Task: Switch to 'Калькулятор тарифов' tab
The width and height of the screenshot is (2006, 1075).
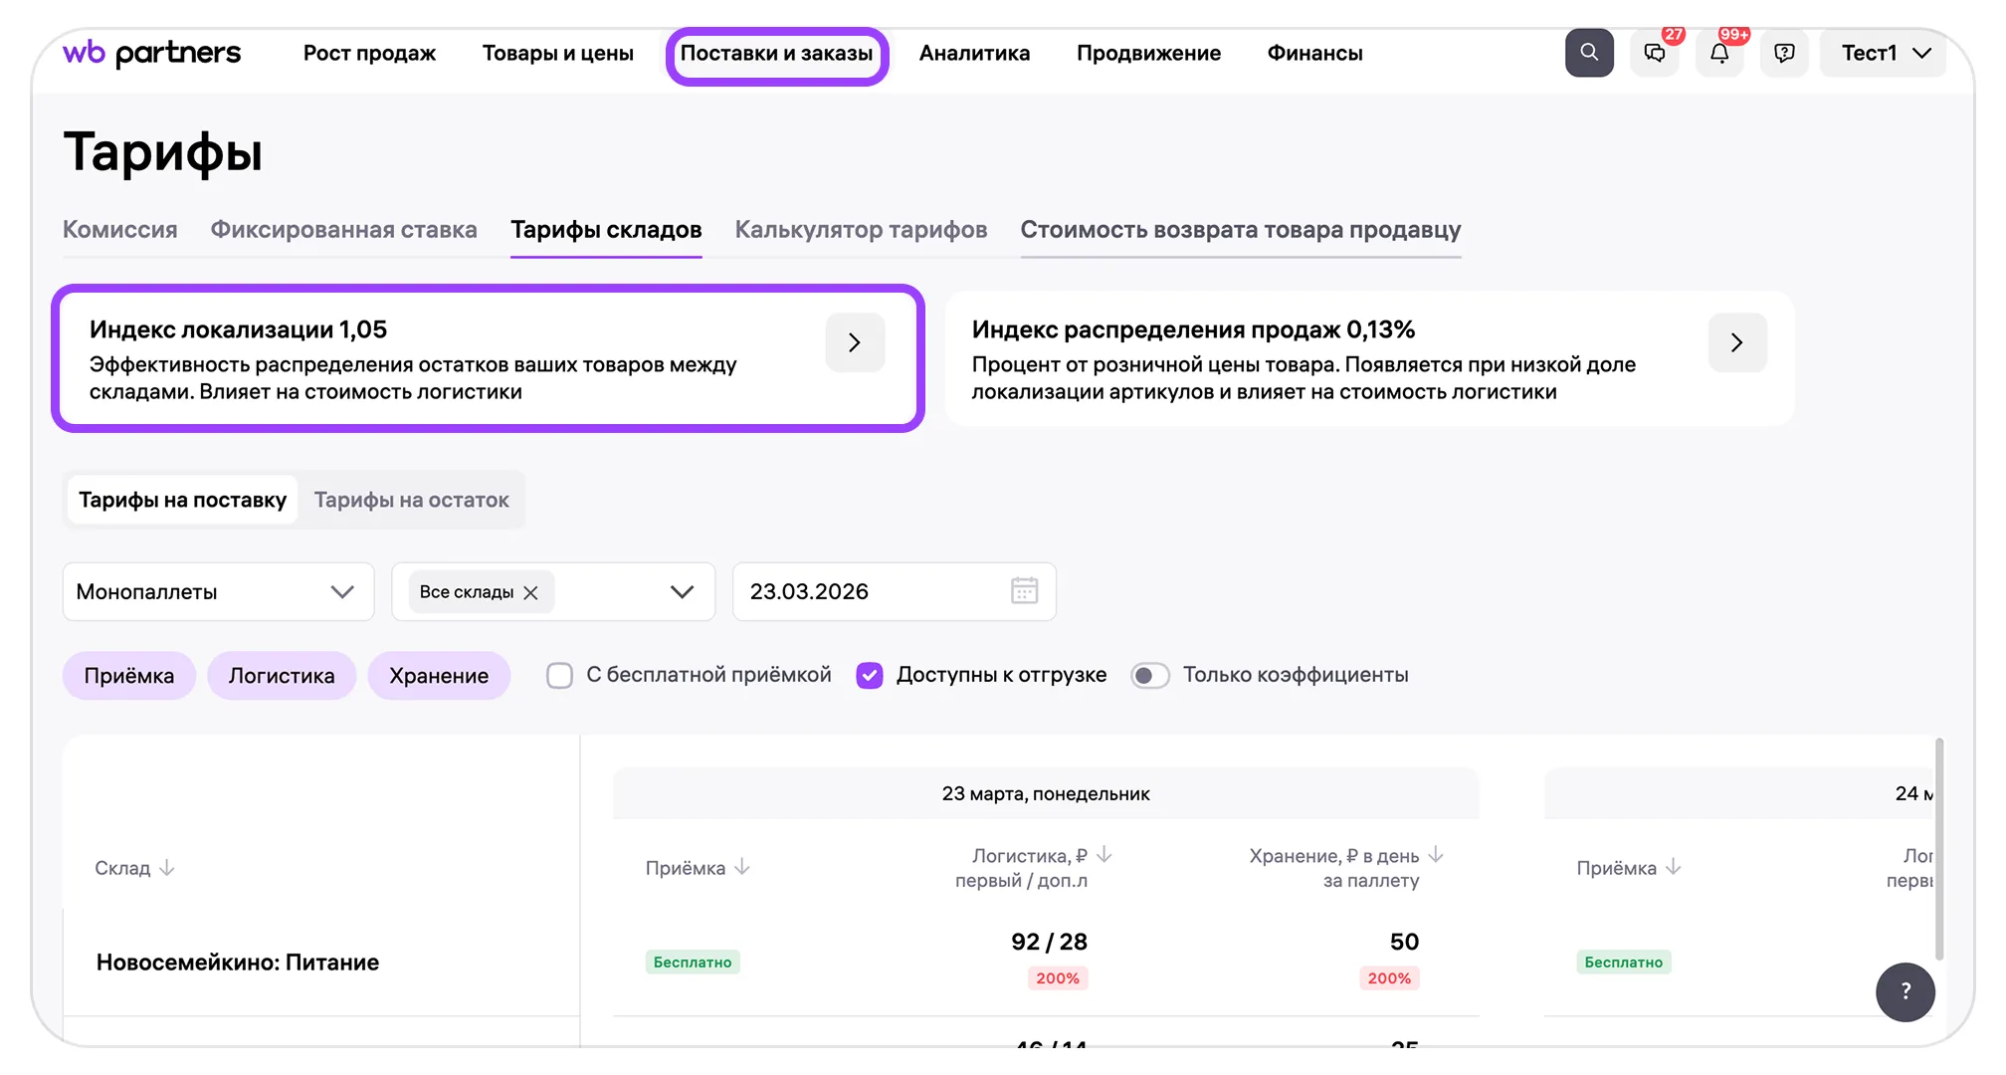Action: (861, 230)
